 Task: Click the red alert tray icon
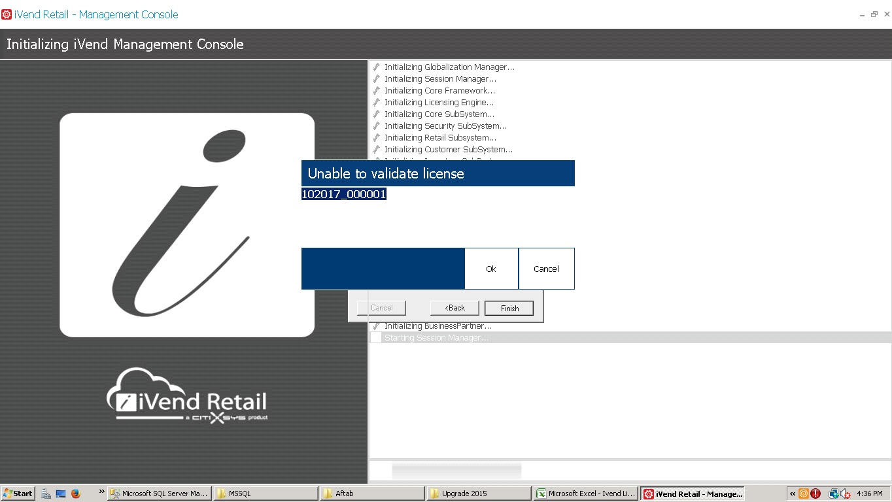tap(815, 494)
